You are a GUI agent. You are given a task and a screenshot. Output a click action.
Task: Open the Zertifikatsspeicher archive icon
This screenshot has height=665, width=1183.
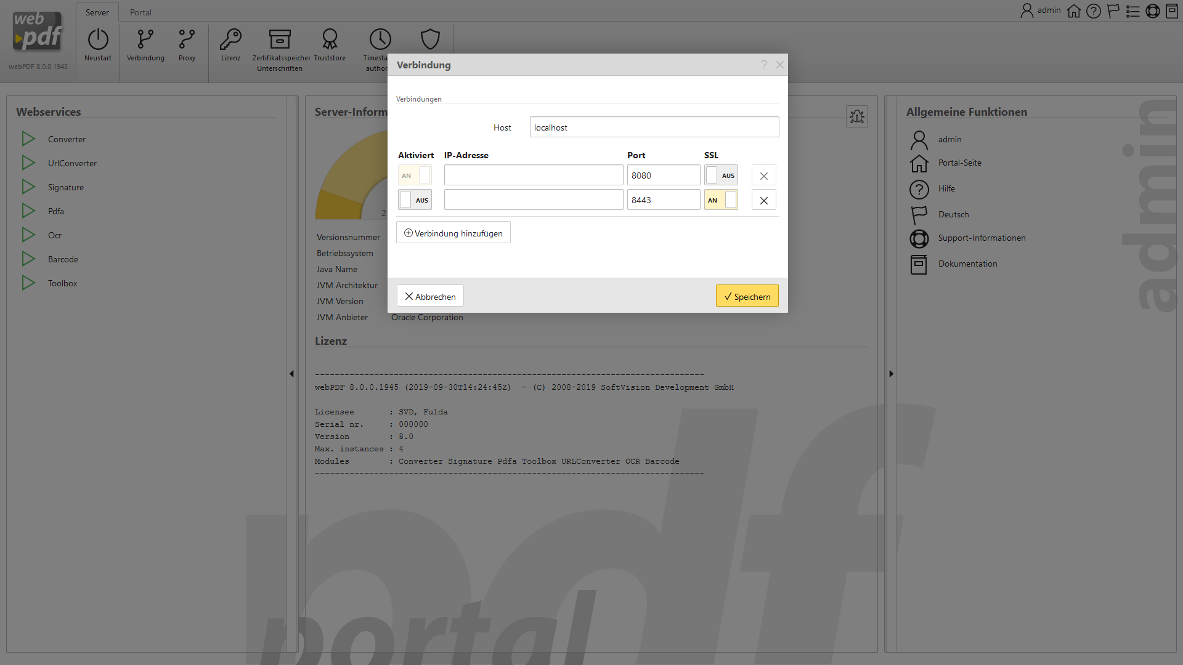[x=280, y=39]
